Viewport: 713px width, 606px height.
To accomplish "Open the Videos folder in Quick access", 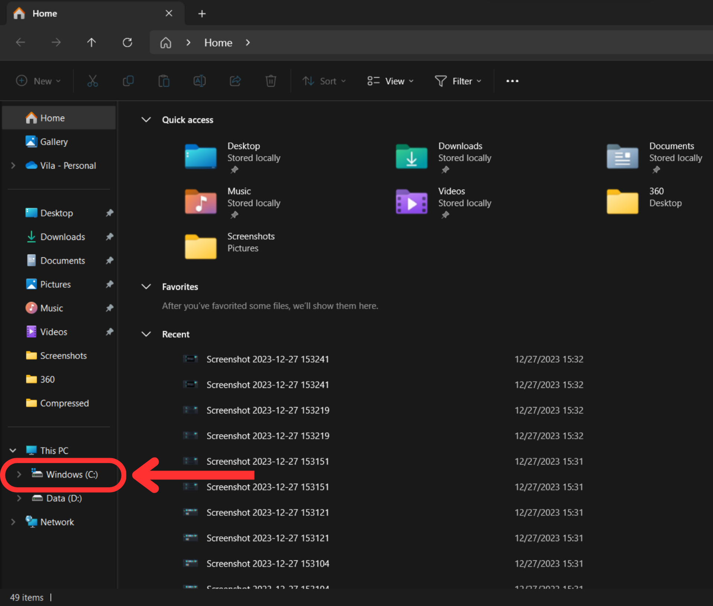I will tap(412, 202).
